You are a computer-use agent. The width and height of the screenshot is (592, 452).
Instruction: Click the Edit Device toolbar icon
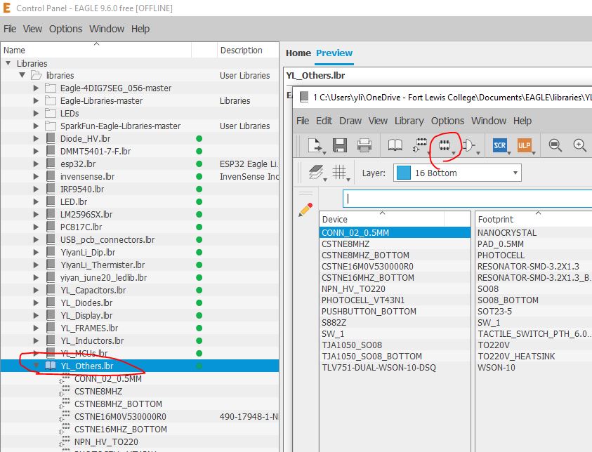click(x=420, y=145)
